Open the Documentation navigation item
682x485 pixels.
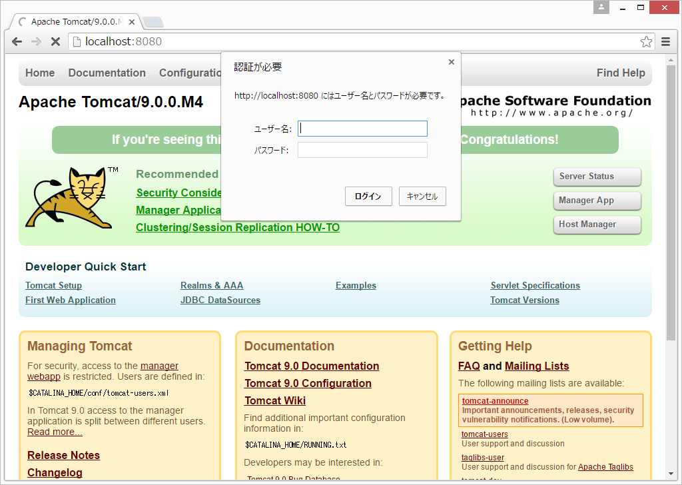point(107,73)
